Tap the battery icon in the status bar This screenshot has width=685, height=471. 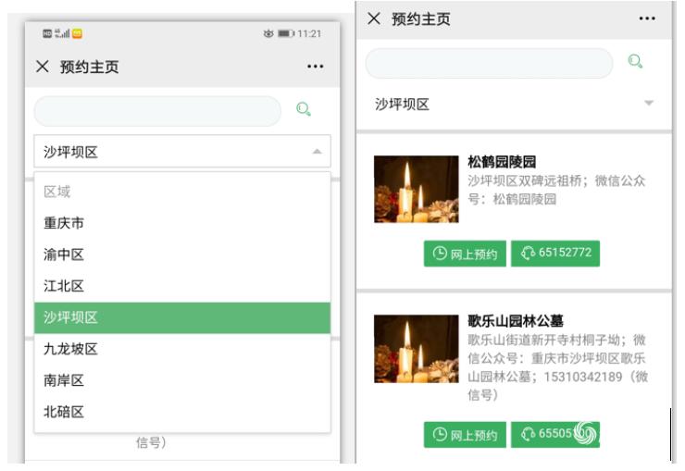pos(286,33)
